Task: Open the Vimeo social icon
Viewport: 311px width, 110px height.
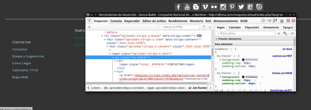Action: (205, 7)
